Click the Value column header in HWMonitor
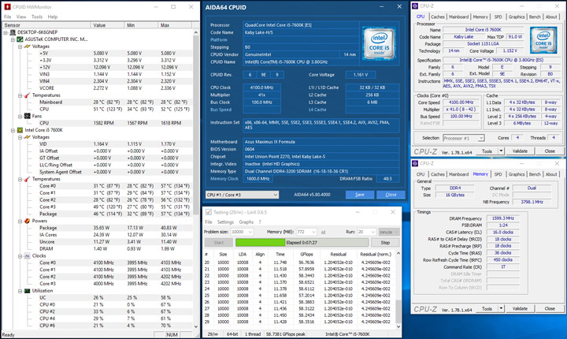The width and height of the screenshot is (567, 339). (x=107, y=25)
